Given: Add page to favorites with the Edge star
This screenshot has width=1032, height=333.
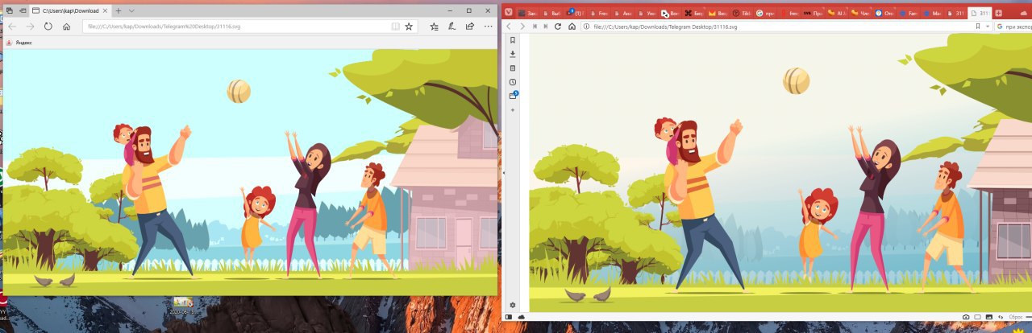Looking at the screenshot, I should coord(409,27).
